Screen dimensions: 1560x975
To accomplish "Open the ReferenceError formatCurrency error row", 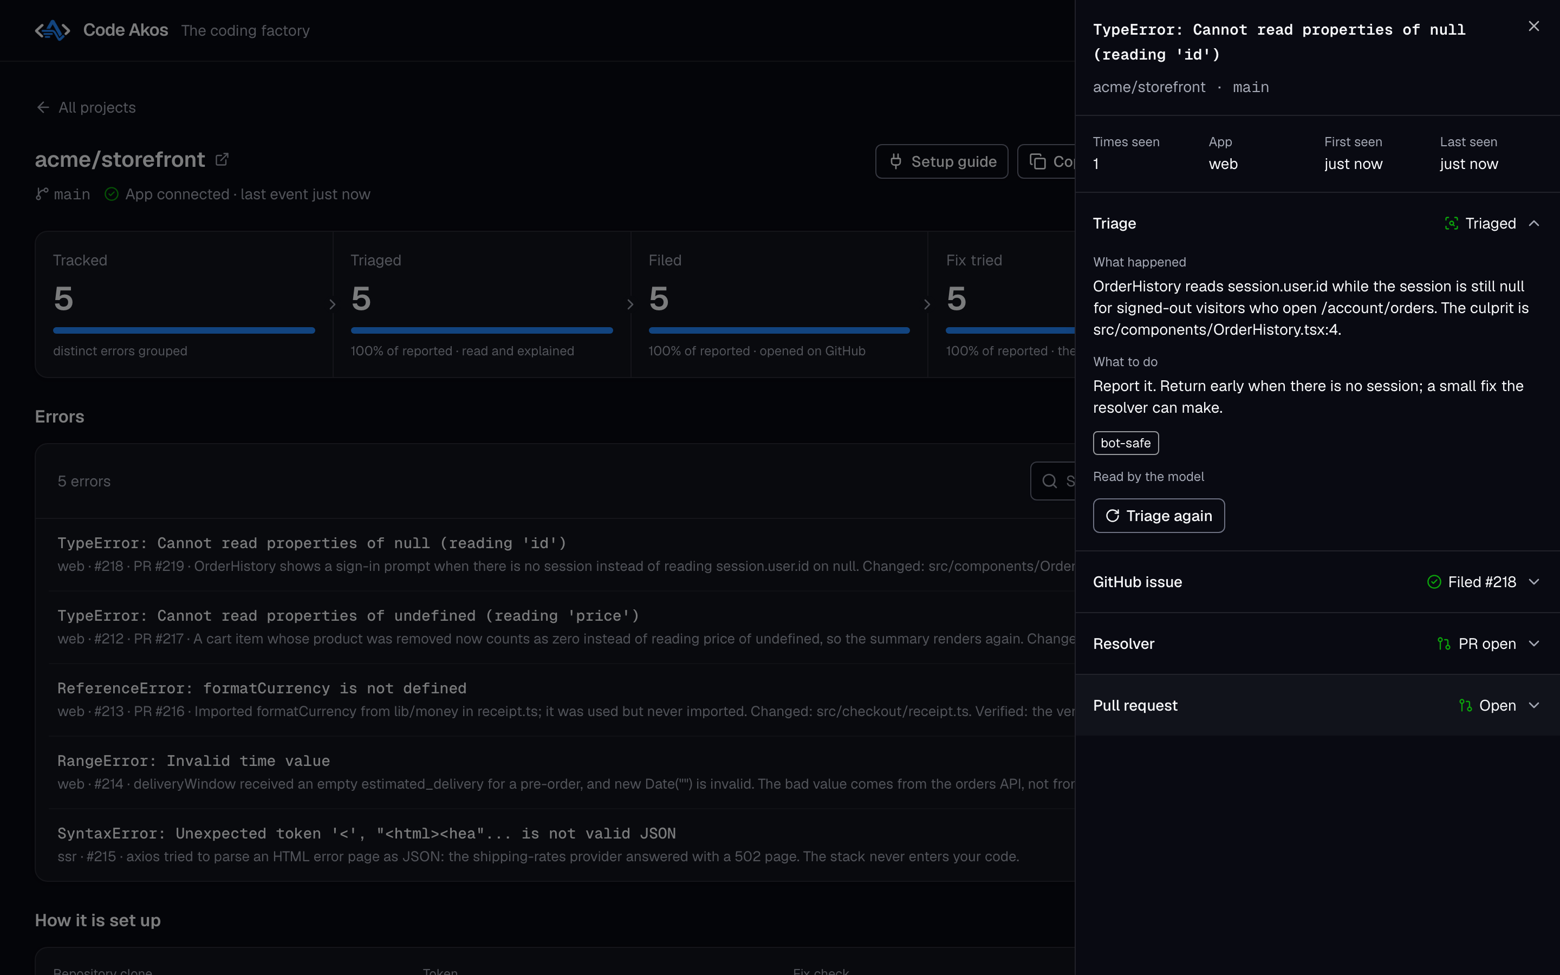I will coord(562,700).
